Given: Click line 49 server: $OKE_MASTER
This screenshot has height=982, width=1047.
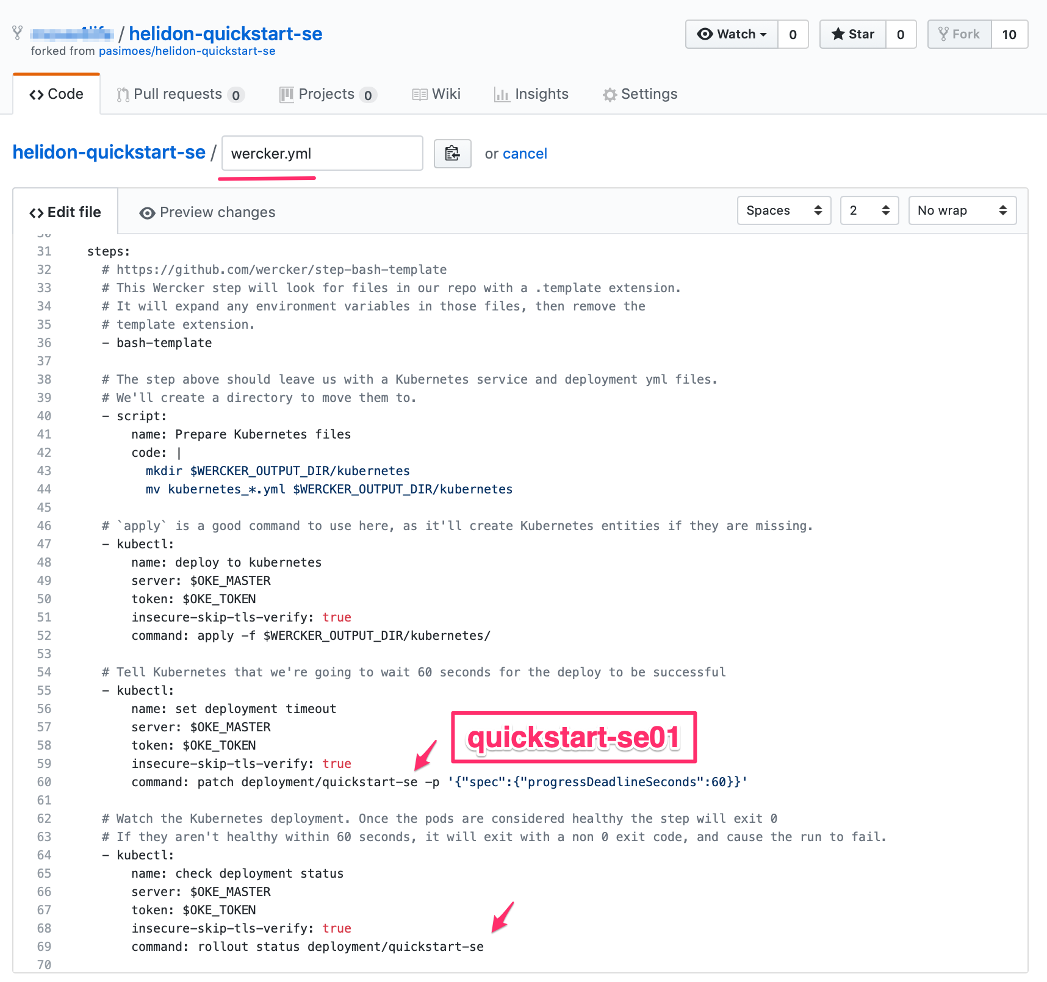Looking at the screenshot, I should point(201,581).
